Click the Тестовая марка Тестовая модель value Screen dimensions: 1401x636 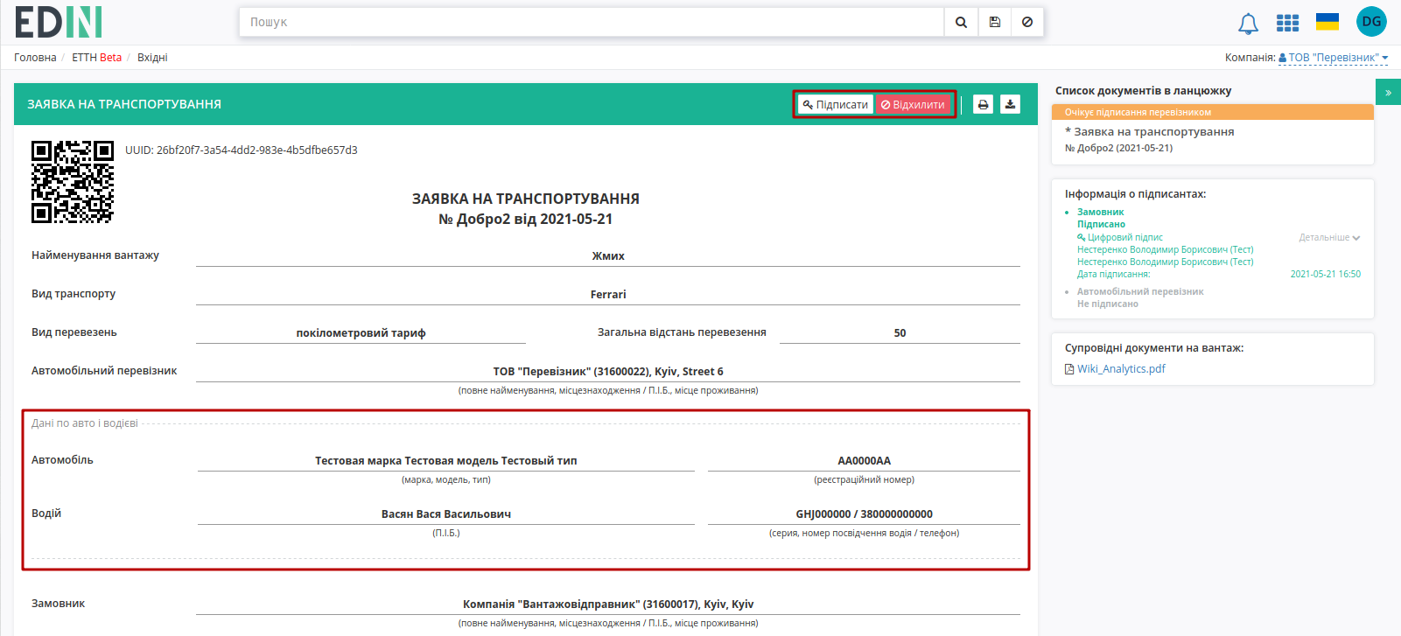tap(446, 461)
